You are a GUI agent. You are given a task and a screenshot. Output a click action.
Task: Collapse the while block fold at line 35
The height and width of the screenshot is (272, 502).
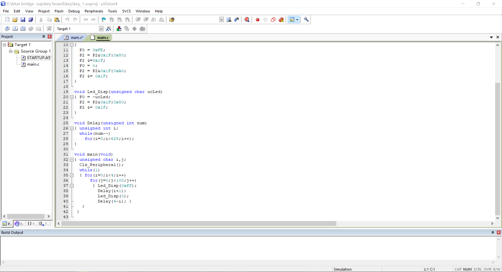coord(72,175)
